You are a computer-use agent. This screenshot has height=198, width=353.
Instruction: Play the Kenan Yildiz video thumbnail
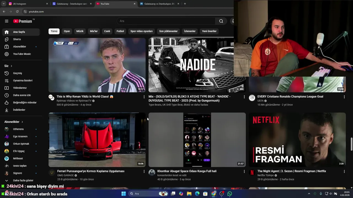pos(97,65)
